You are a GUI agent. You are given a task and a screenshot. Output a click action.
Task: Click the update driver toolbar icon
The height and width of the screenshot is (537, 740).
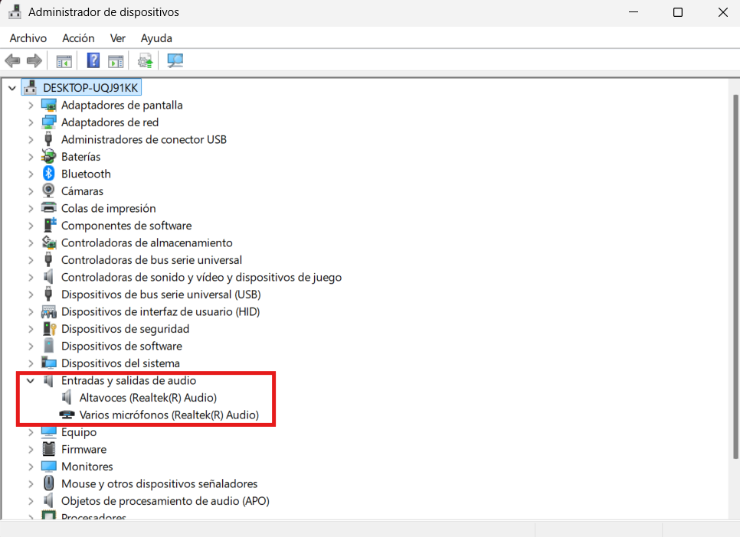point(146,61)
